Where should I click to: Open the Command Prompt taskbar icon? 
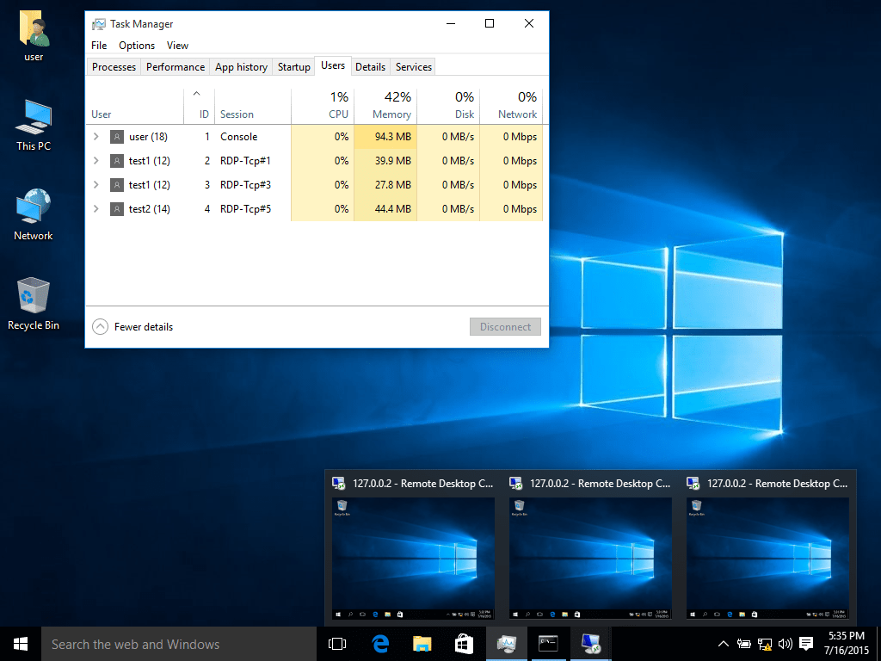pos(548,644)
